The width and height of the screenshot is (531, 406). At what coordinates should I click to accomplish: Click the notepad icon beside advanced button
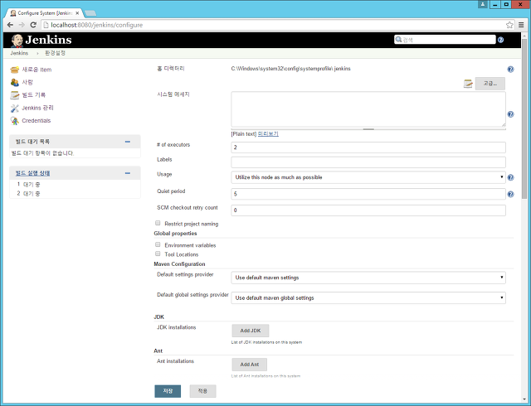point(468,84)
